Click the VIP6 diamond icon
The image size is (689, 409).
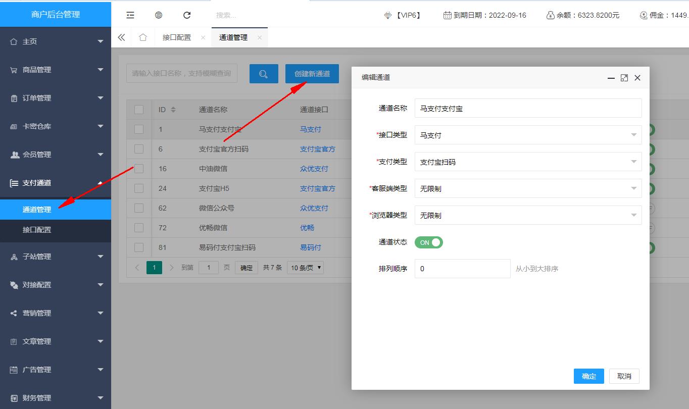(388, 15)
